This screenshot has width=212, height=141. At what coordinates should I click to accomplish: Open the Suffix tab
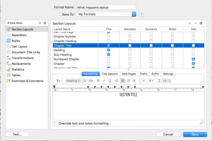155,74
